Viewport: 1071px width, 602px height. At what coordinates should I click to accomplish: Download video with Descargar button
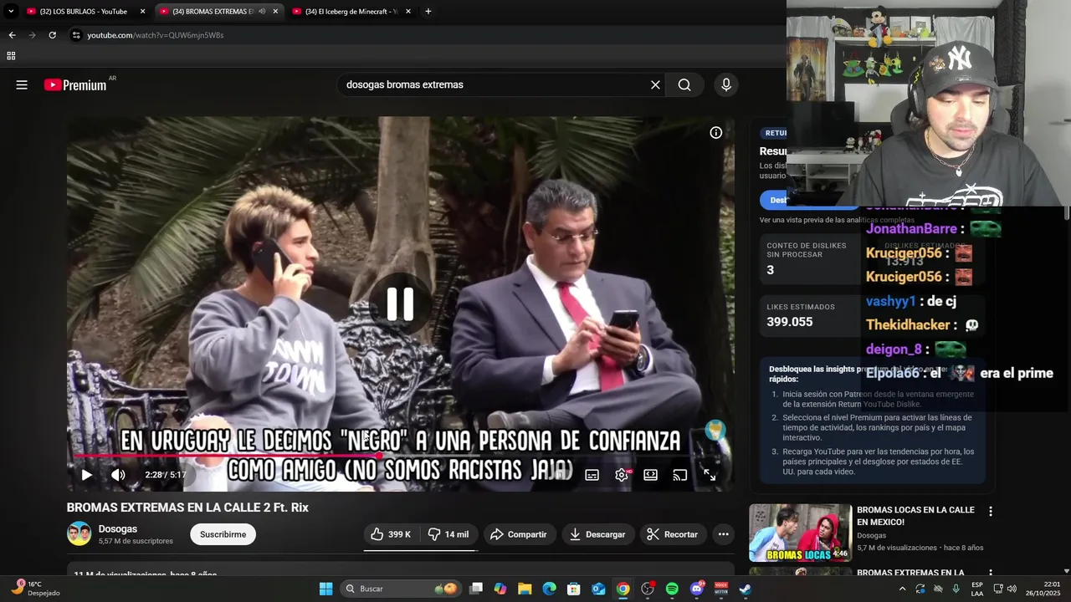597,534
